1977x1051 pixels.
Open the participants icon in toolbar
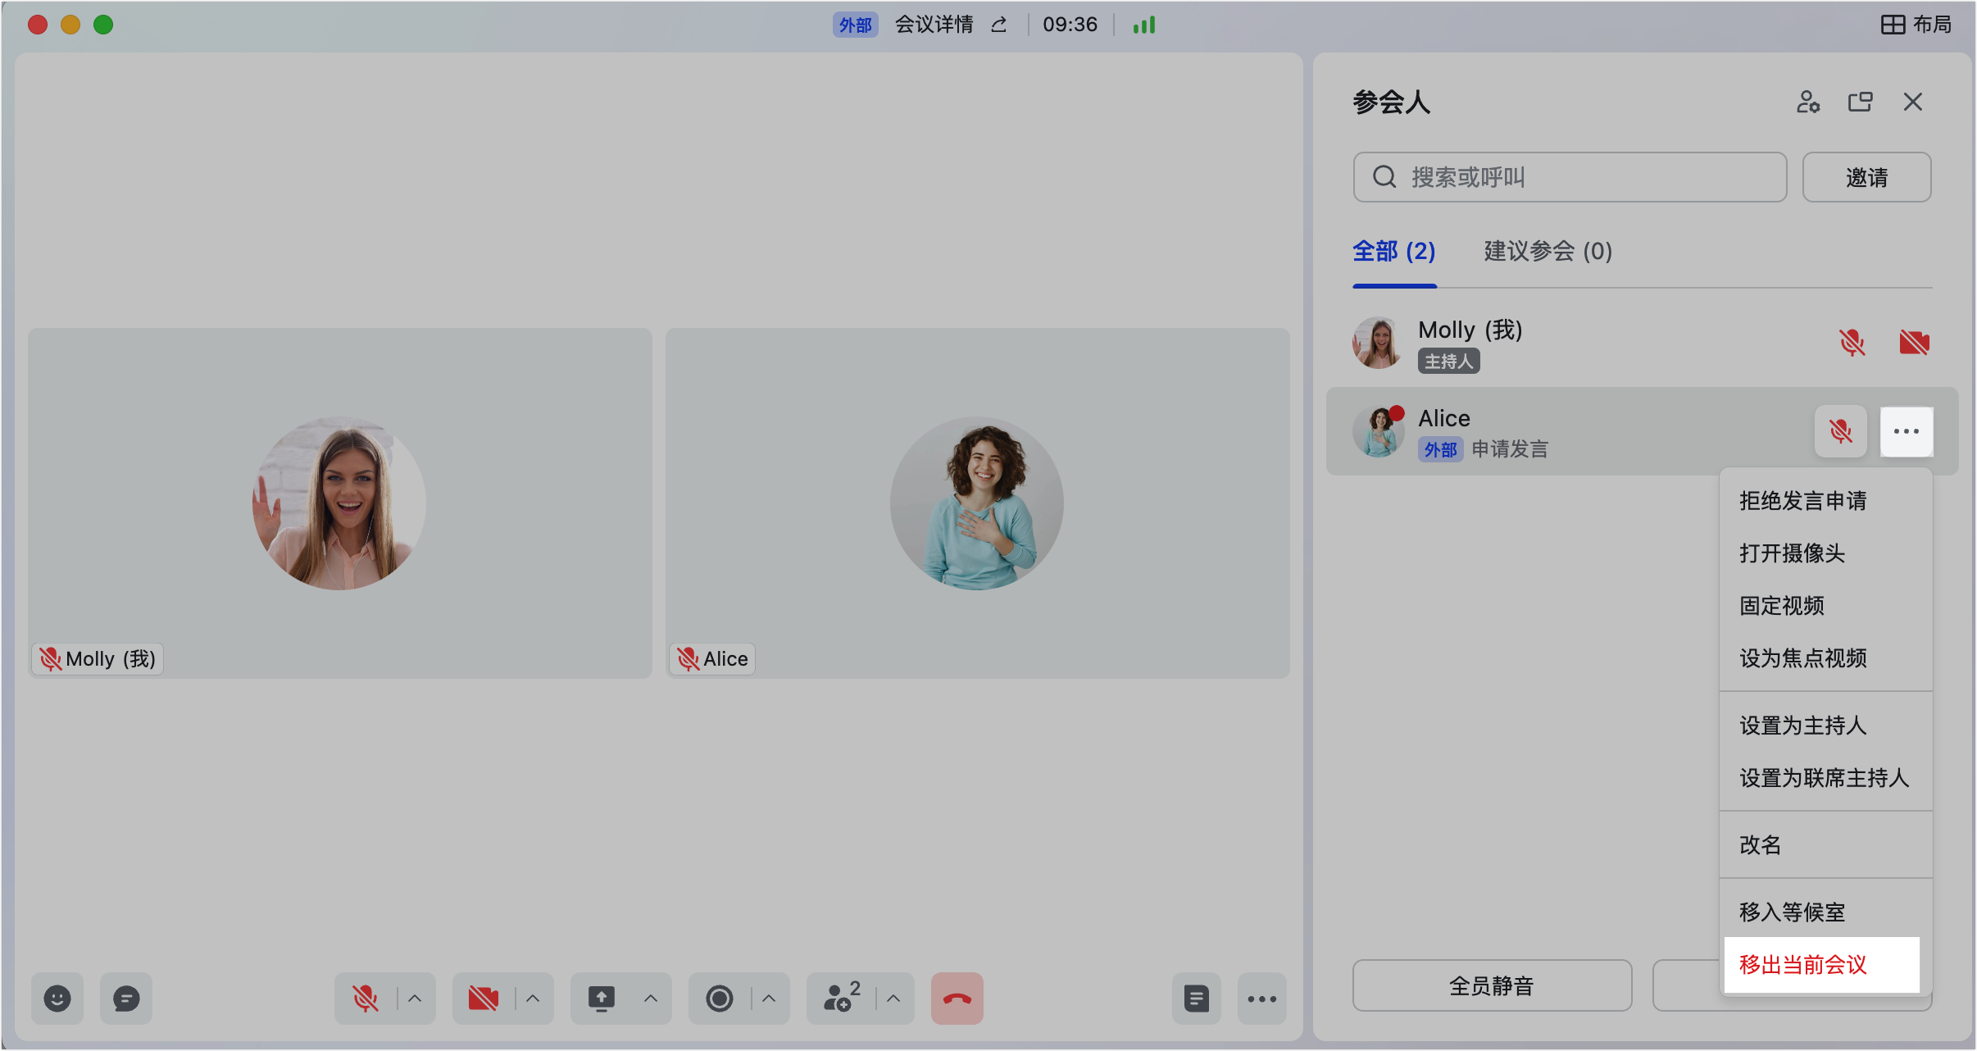click(841, 999)
